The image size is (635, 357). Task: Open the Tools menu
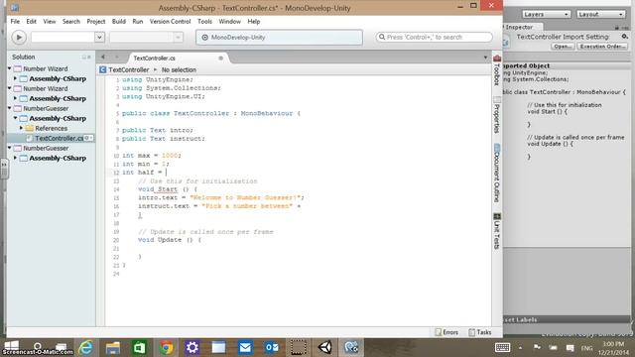click(204, 22)
